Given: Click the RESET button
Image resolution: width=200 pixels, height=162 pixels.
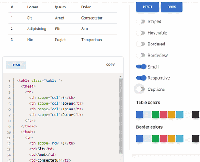Looking at the screenshot, I should click(x=148, y=7).
